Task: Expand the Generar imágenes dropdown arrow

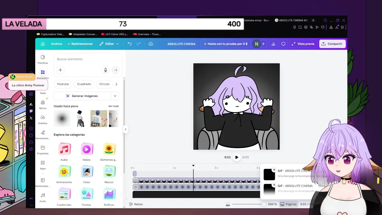Action: tap(115, 96)
